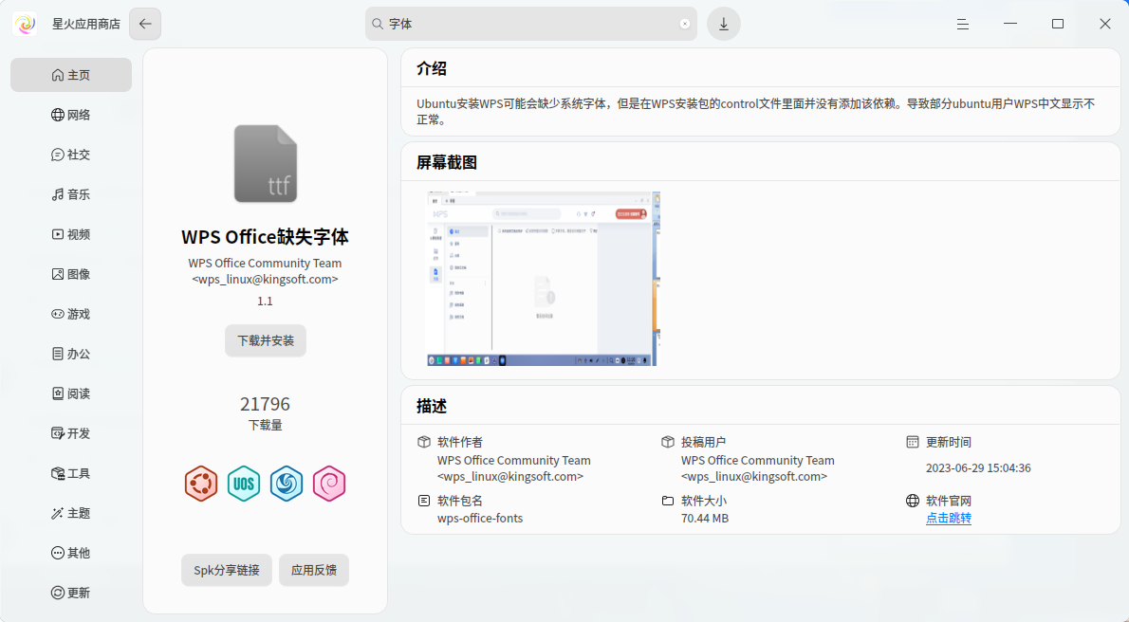Image resolution: width=1129 pixels, height=622 pixels.
Task: Click version number 1.1
Action: 265,301
